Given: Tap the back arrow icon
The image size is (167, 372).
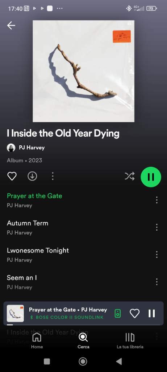Looking at the screenshot, I should click(11, 25).
